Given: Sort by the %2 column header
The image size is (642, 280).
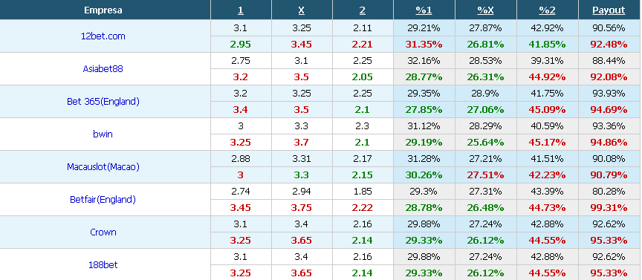Looking at the screenshot, I should pyautogui.click(x=547, y=10).
